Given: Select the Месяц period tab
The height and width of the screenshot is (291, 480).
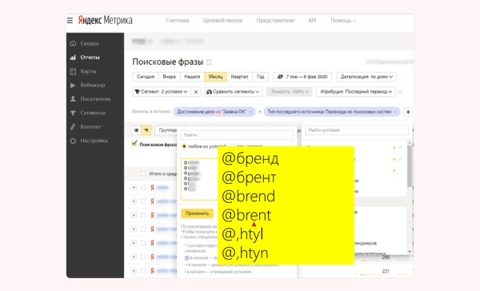Looking at the screenshot, I should pyautogui.click(x=215, y=77).
